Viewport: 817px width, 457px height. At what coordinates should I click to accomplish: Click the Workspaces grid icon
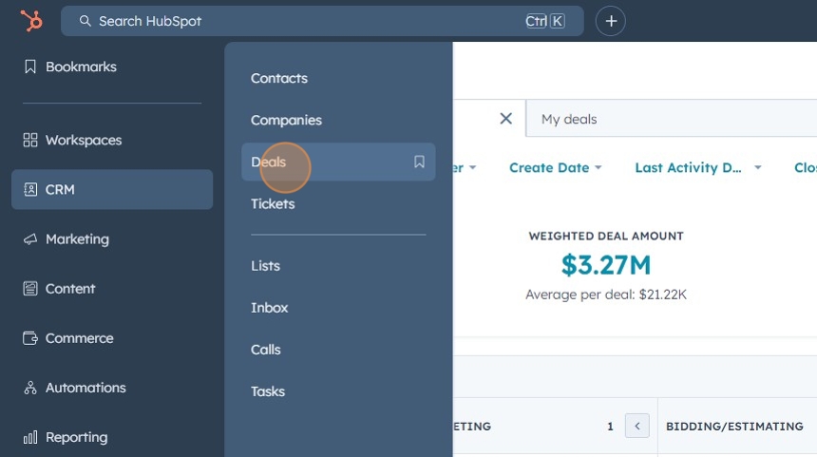tap(30, 141)
